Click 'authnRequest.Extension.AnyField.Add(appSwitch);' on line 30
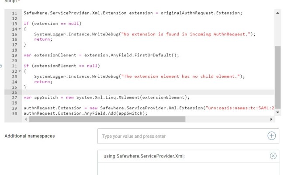 [x=86, y=113]
